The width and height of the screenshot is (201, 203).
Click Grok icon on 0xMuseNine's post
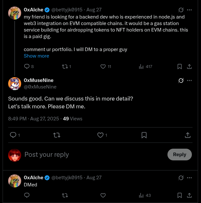(x=181, y=80)
